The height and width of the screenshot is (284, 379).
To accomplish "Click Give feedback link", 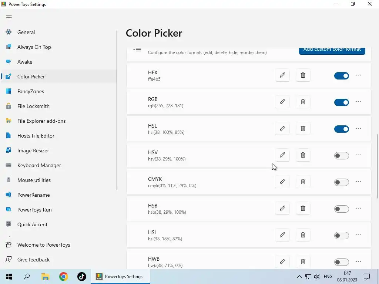I will [x=58, y=260].
